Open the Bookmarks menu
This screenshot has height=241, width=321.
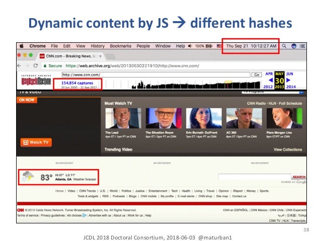point(120,46)
